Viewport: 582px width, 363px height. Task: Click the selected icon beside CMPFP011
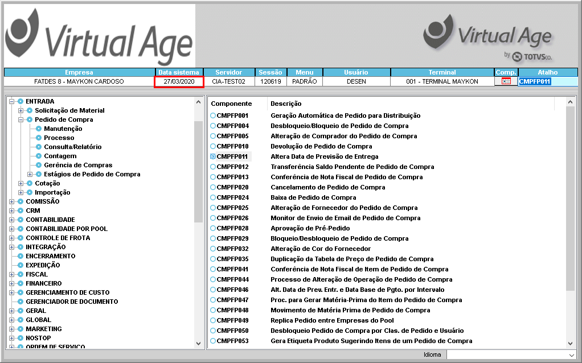point(213,156)
